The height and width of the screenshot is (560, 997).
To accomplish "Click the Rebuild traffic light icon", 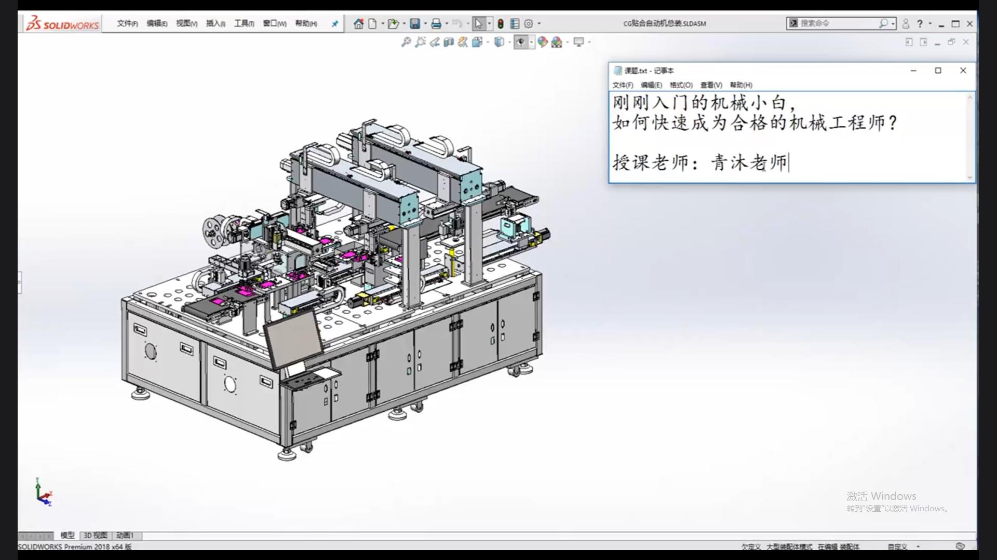I will pos(501,24).
